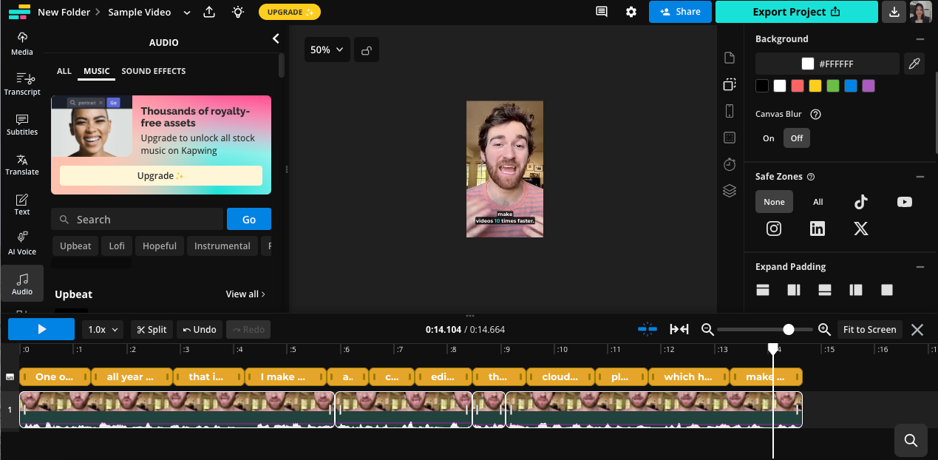Open the 50% zoom dropdown
The width and height of the screenshot is (938, 460).
pyautogui.click(x=327, y=50)
